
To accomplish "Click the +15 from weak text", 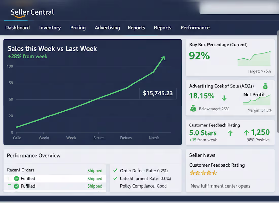I will click(x=203, y=140).
